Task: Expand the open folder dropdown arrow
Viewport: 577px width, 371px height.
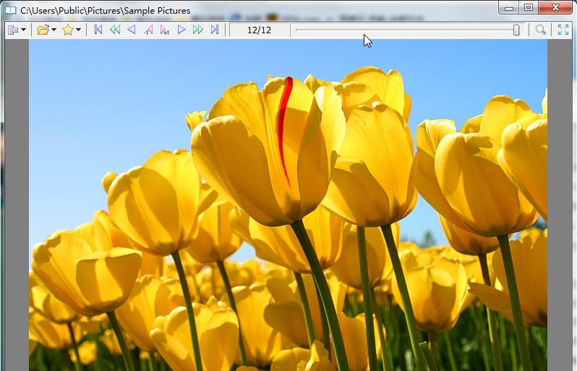Action: pyautogui.click(x=54, y=30)
